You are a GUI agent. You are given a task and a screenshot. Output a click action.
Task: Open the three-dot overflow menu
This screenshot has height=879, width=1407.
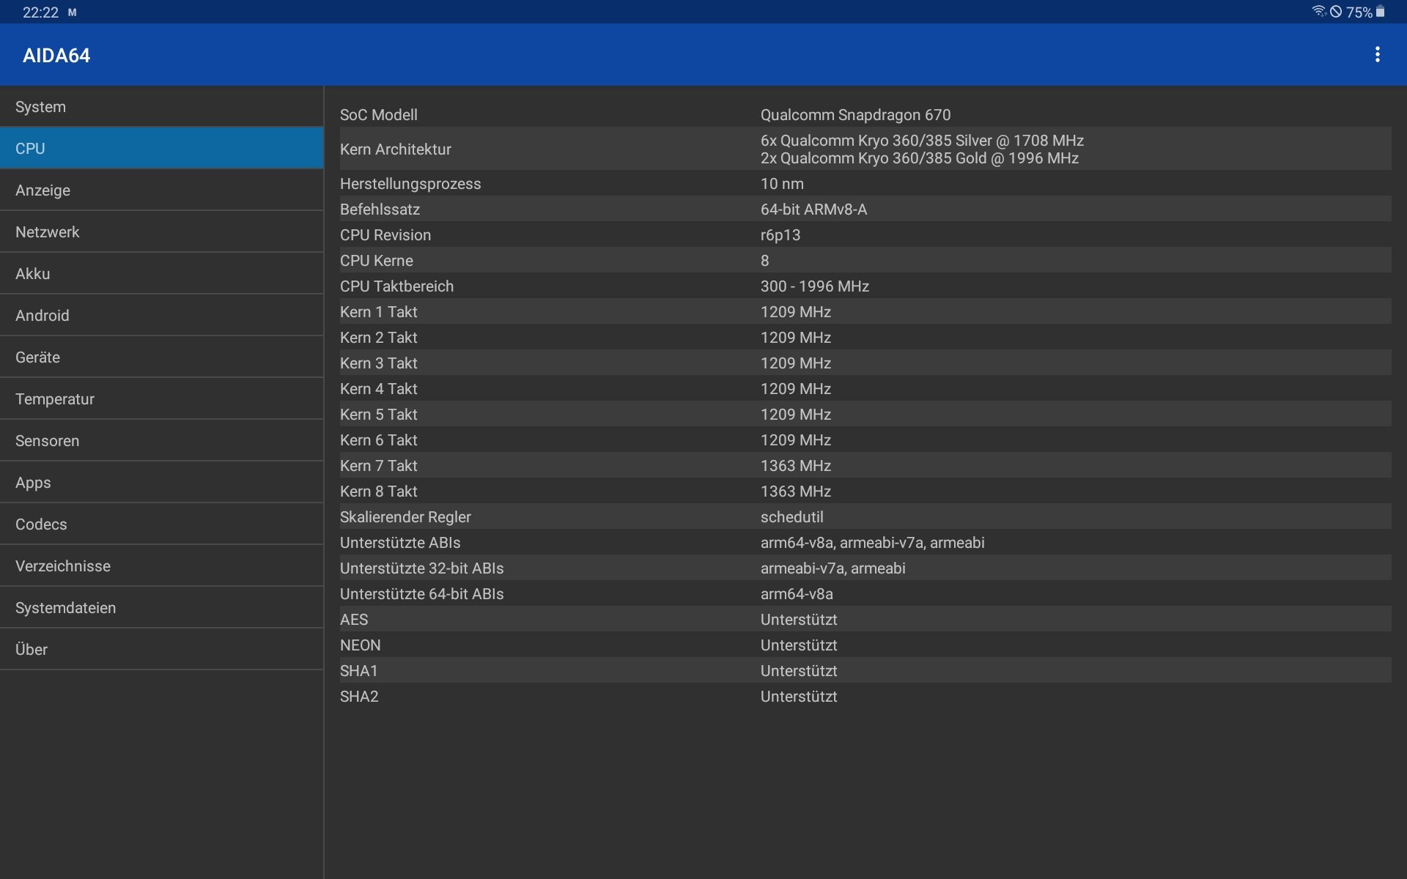(1378, 55)
